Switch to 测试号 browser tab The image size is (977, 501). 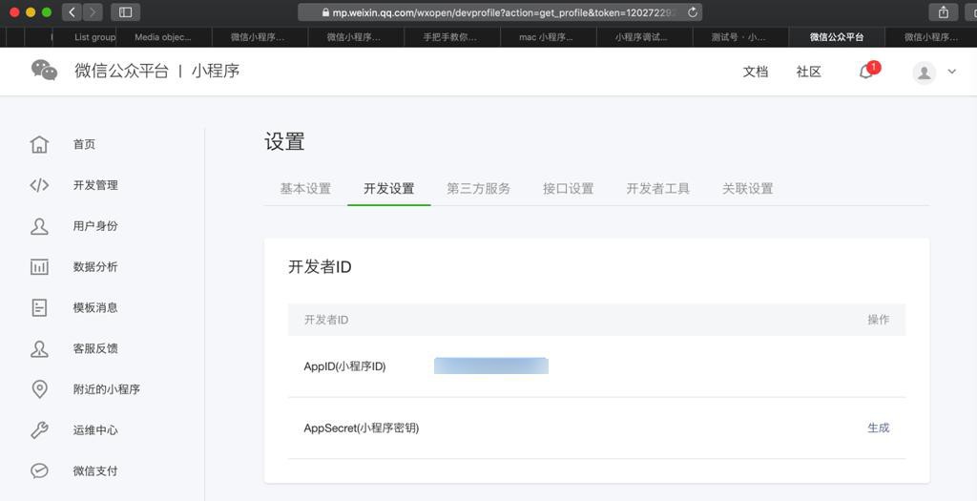[739, 37]
